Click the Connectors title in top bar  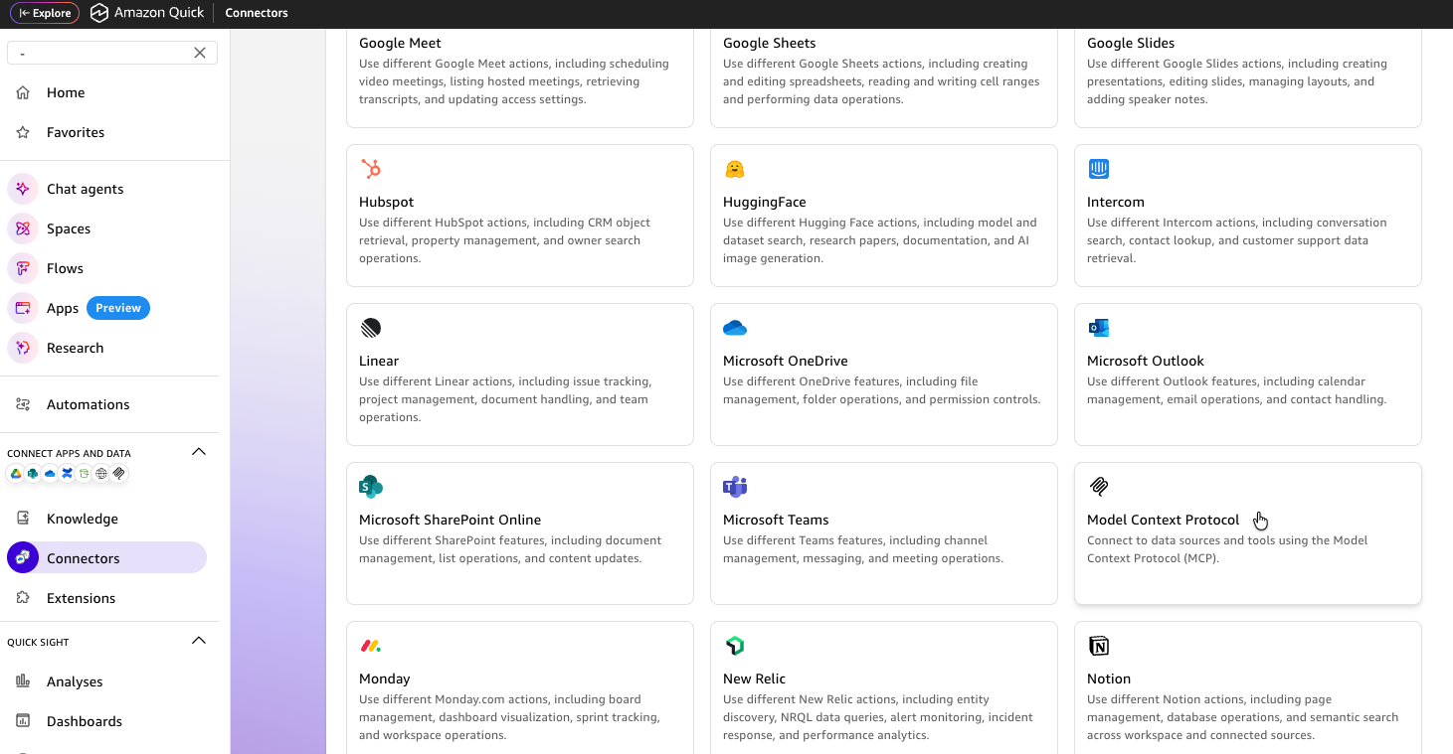click(257, 13)
